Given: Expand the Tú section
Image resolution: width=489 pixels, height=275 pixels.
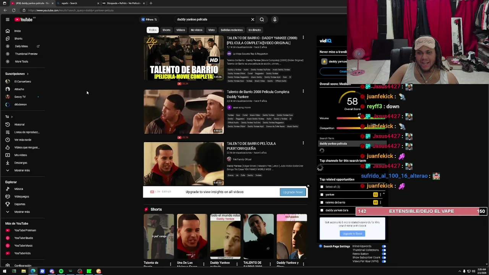Looking at the screenshot, I should [9, 117].
